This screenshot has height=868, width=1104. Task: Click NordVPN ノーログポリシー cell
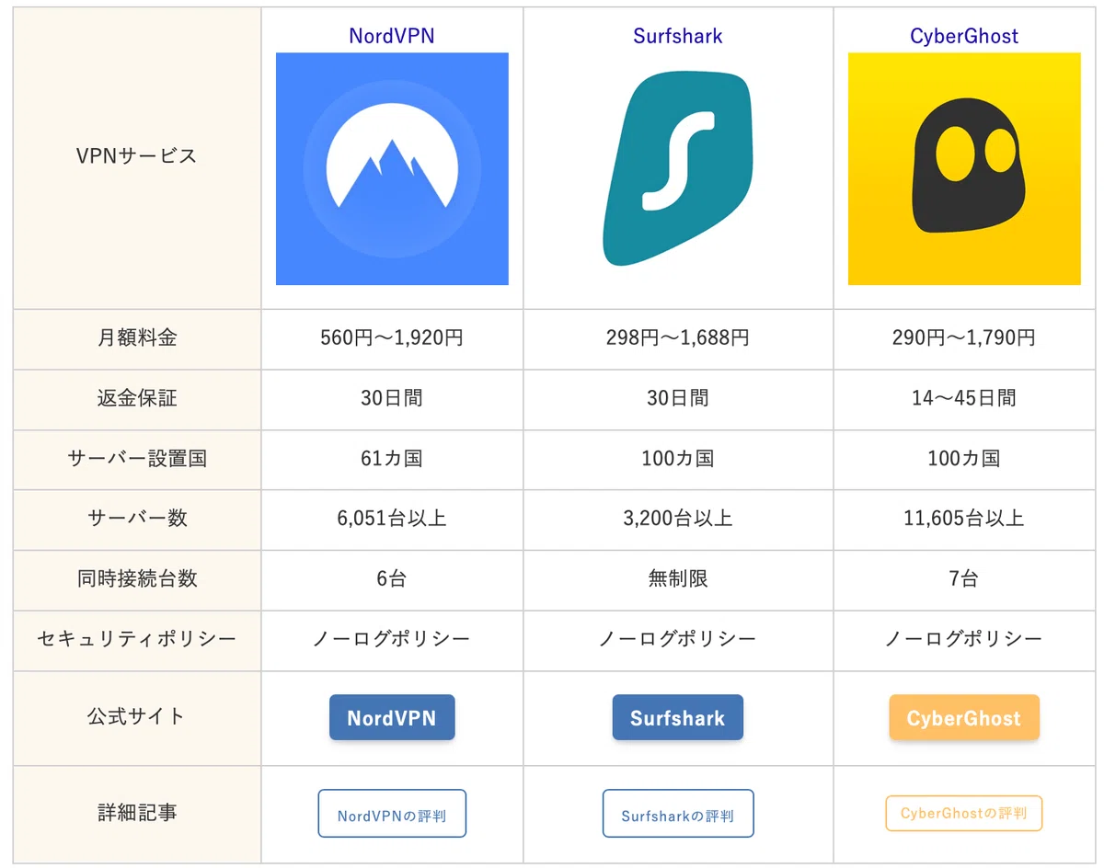(x=392, y=640)
